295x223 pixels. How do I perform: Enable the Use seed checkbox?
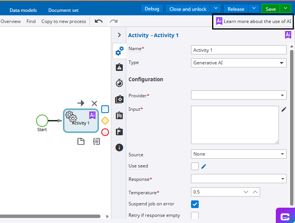click(195, 166)
